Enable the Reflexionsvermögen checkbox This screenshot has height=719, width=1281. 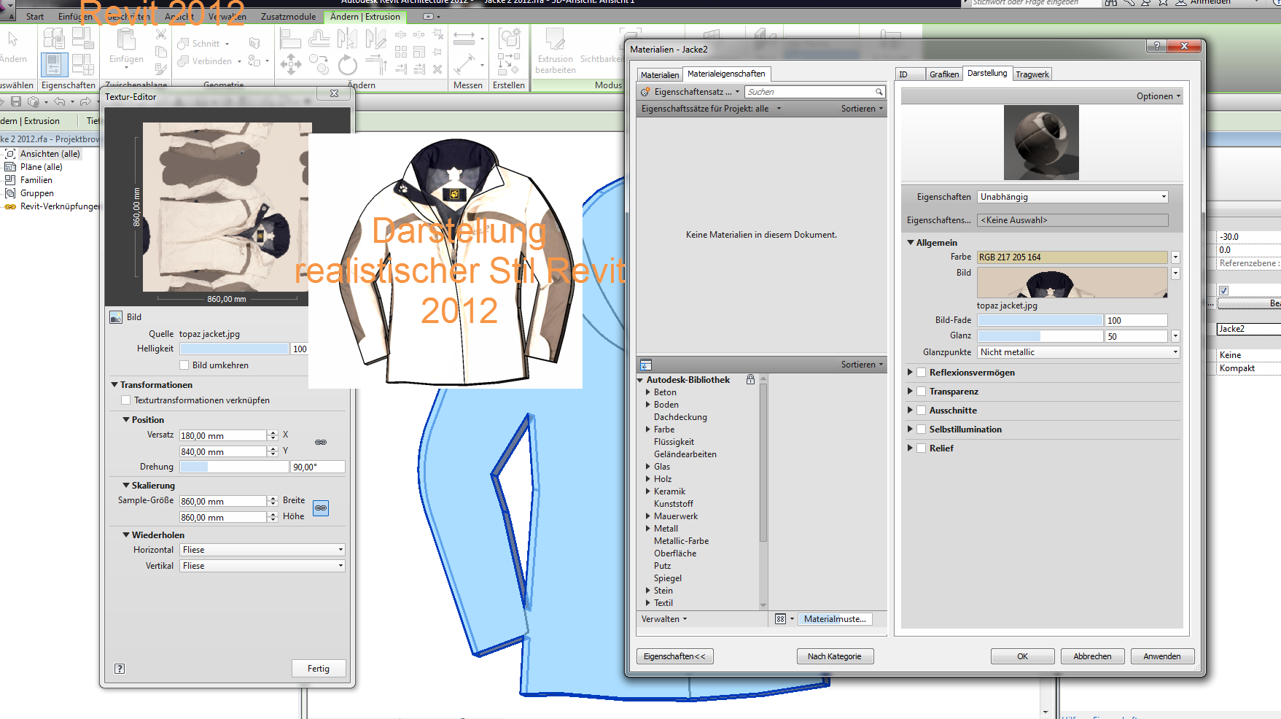(x=922, y=373)
